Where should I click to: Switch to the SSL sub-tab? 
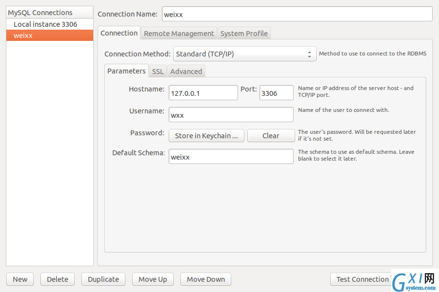(158, 72)
